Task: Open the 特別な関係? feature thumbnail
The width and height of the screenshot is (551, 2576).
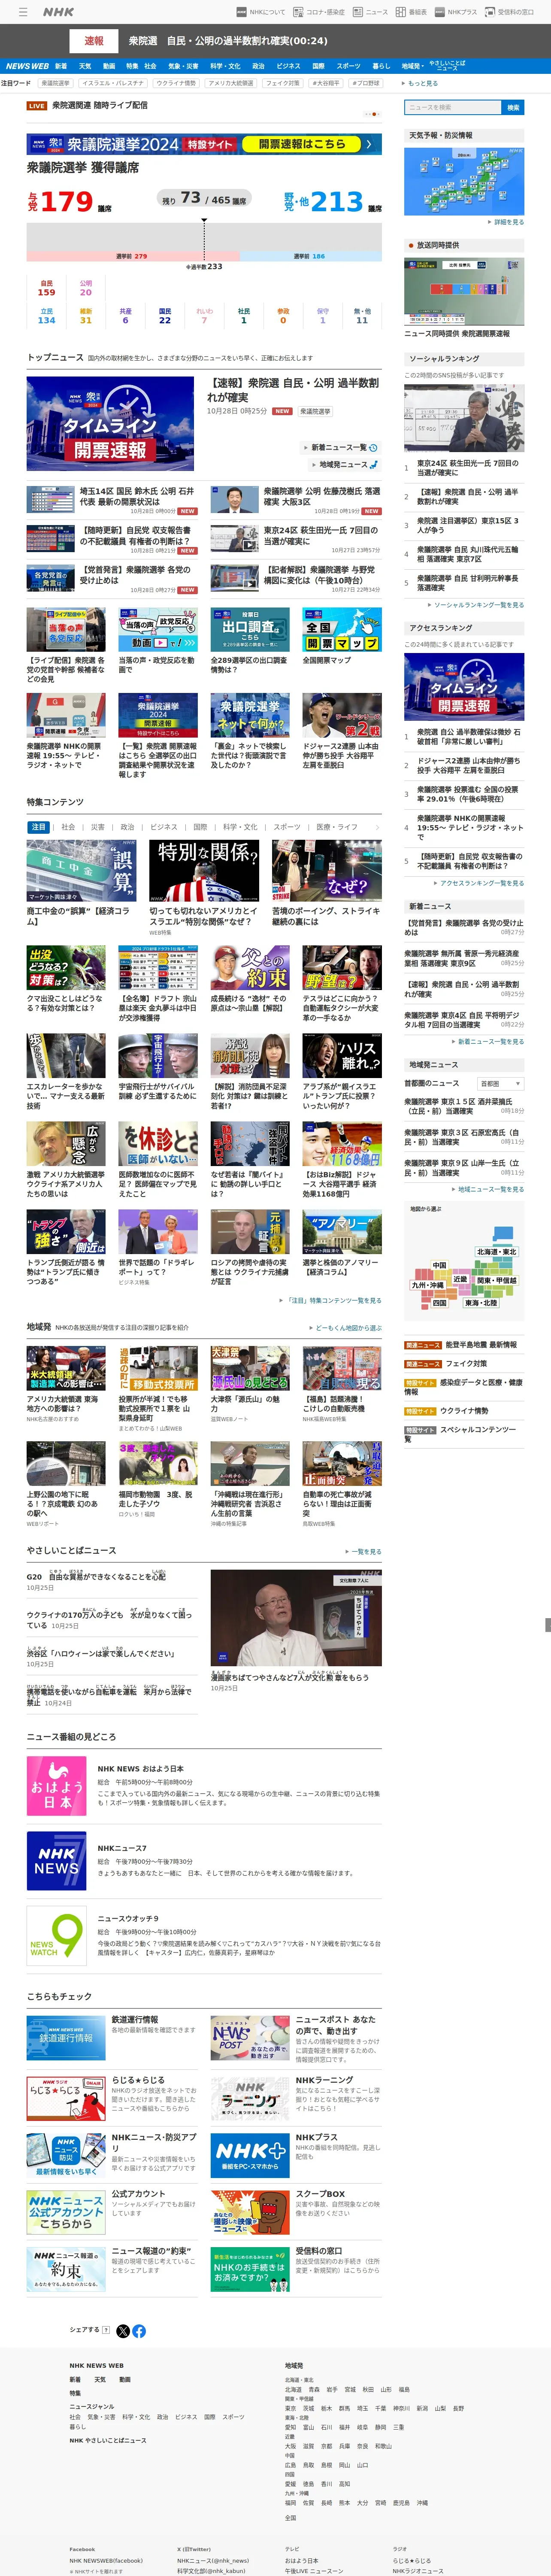Action: tap(204, 871)
